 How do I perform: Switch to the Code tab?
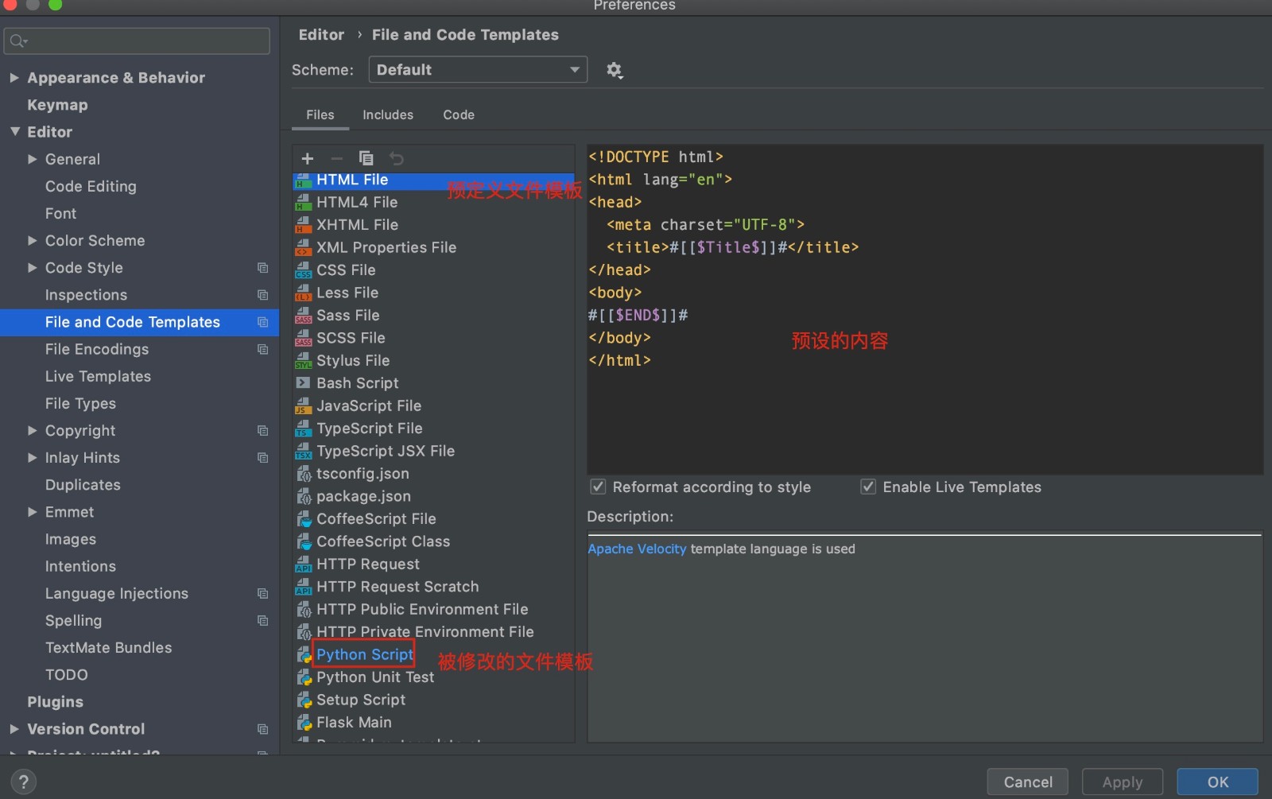click(x=459, y=114)
